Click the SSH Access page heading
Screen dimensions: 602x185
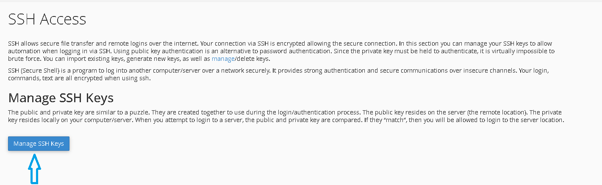47,19
